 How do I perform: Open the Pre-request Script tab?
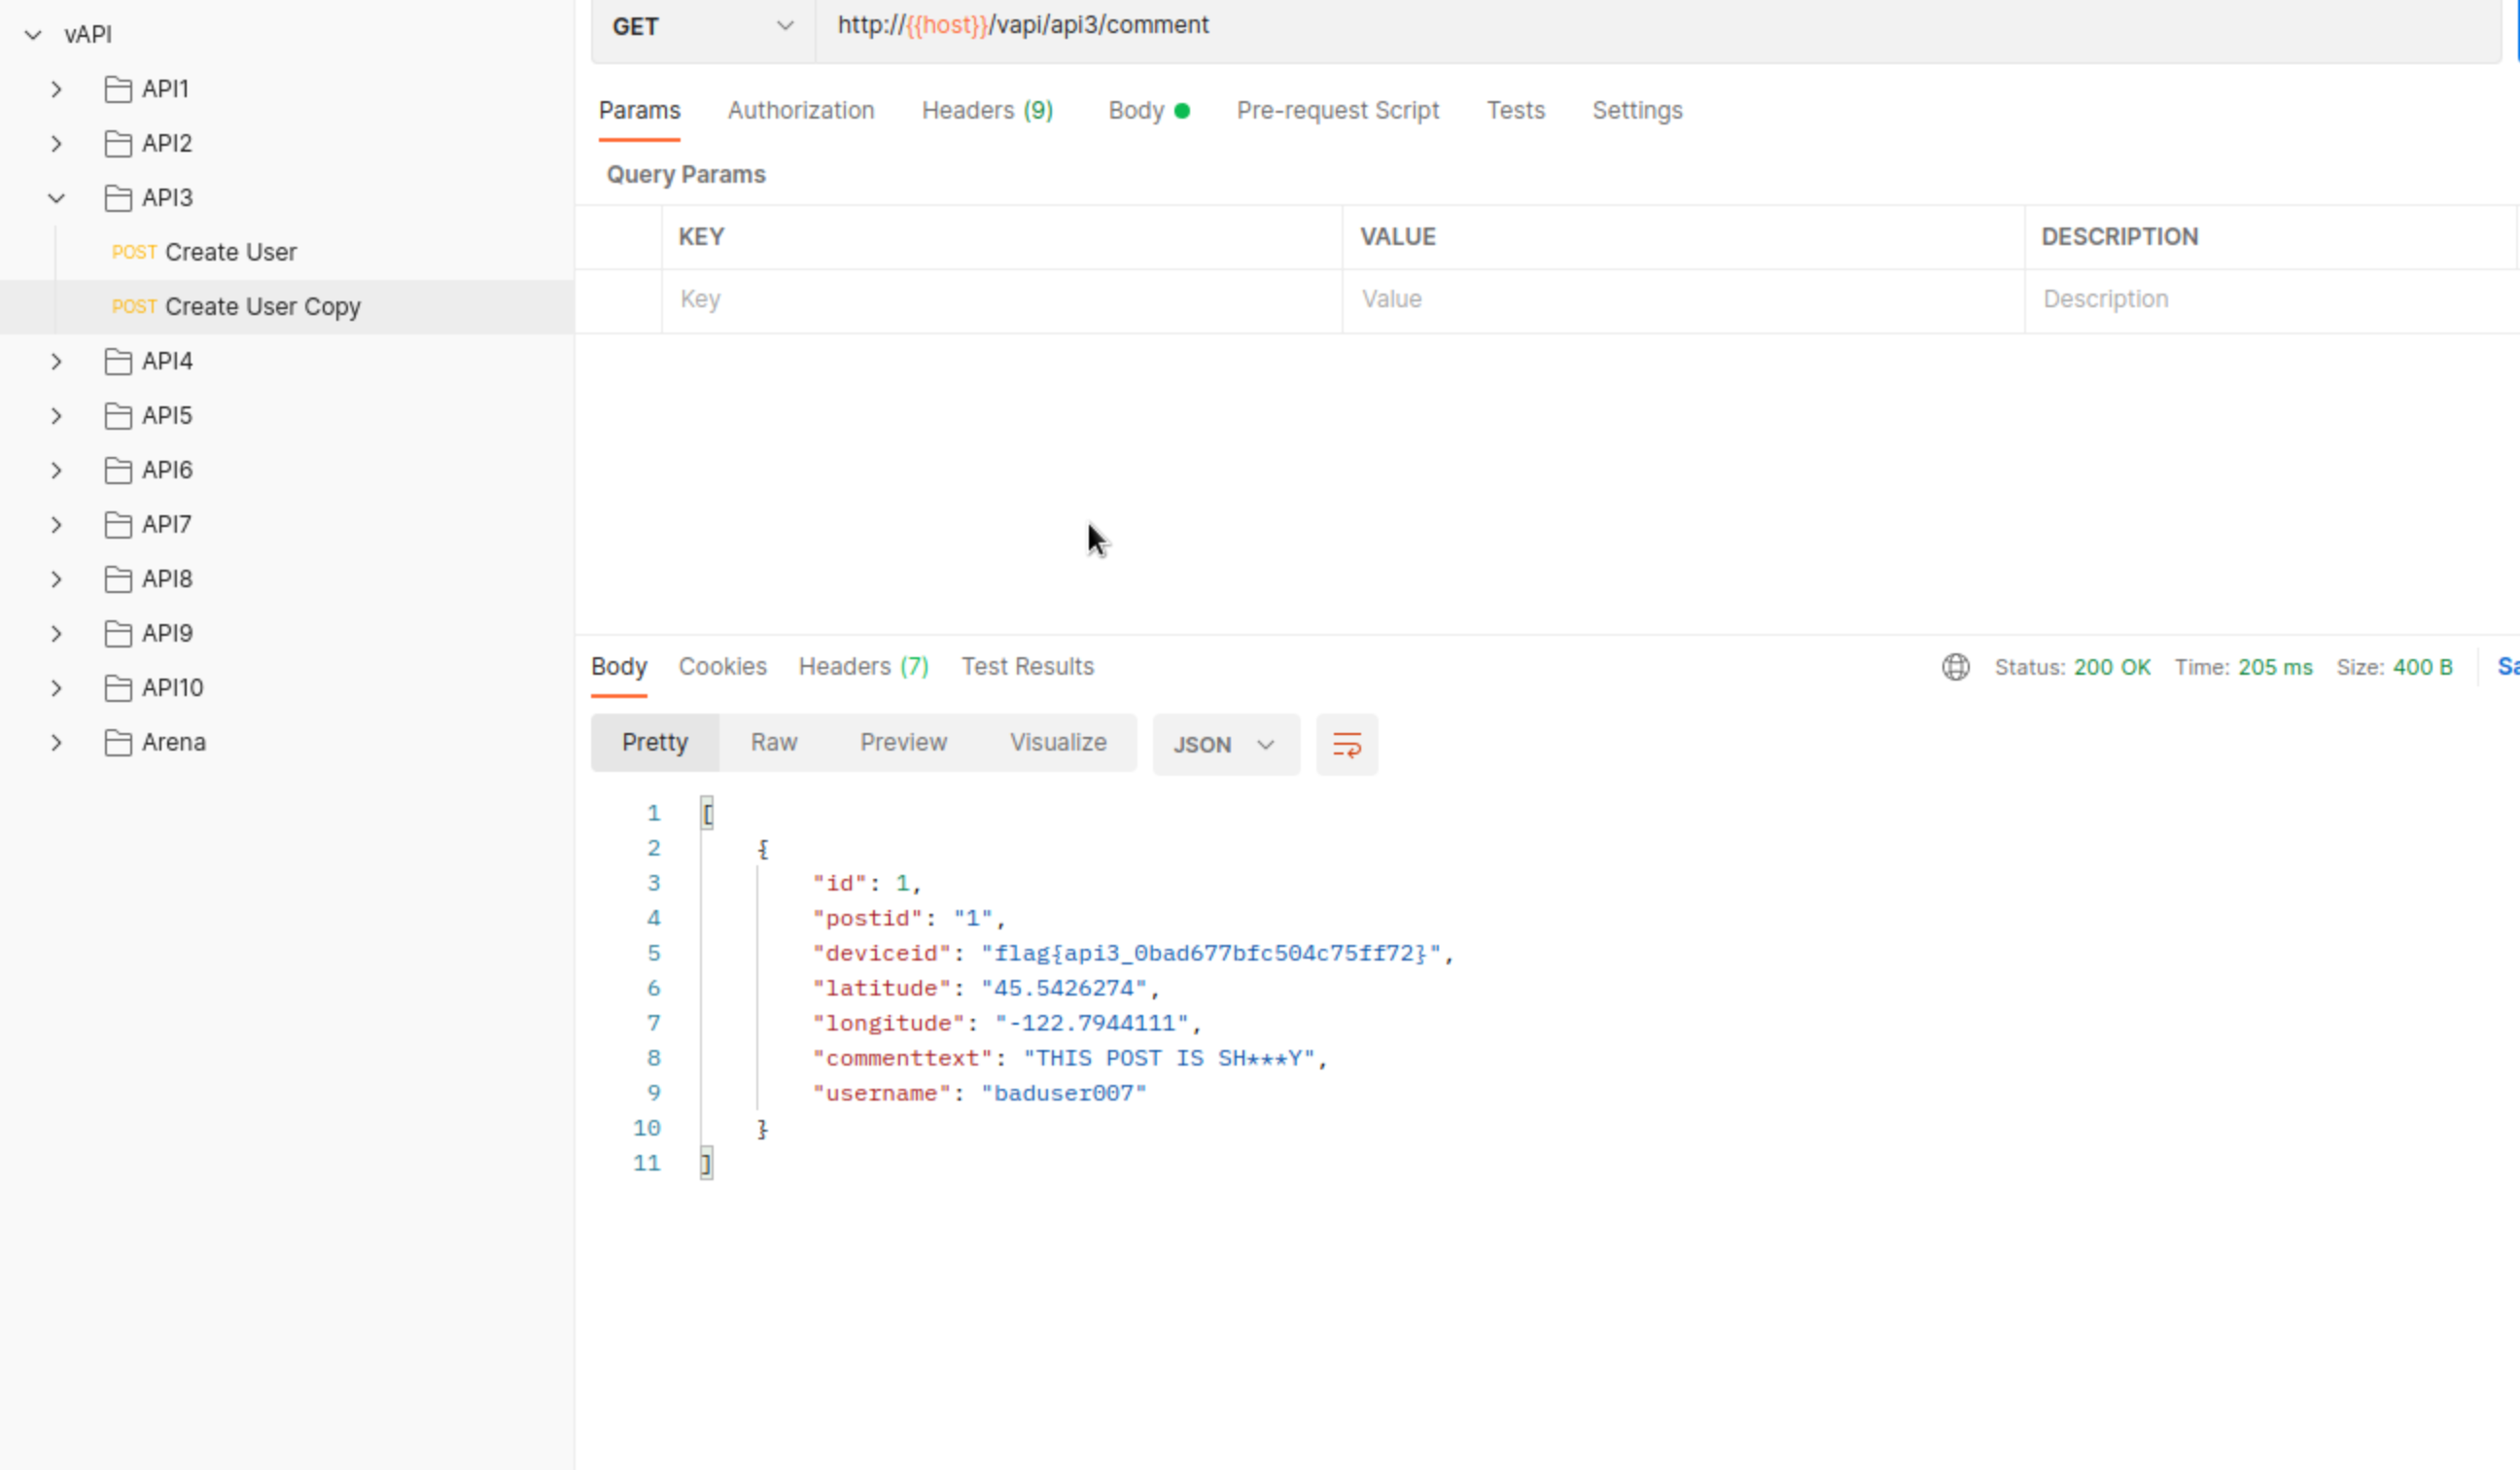tap(1337, 111)
